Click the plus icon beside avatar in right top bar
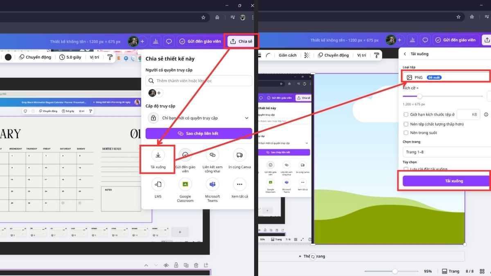The width and height of the screenshot is (491, 276). pyautogui.click(x=400, y=40)
